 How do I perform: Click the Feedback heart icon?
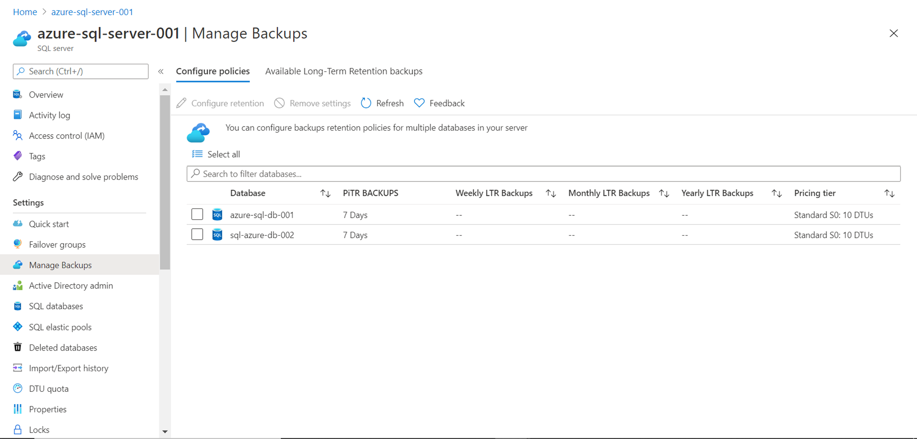pyautogui.click(x=419, y=103)
